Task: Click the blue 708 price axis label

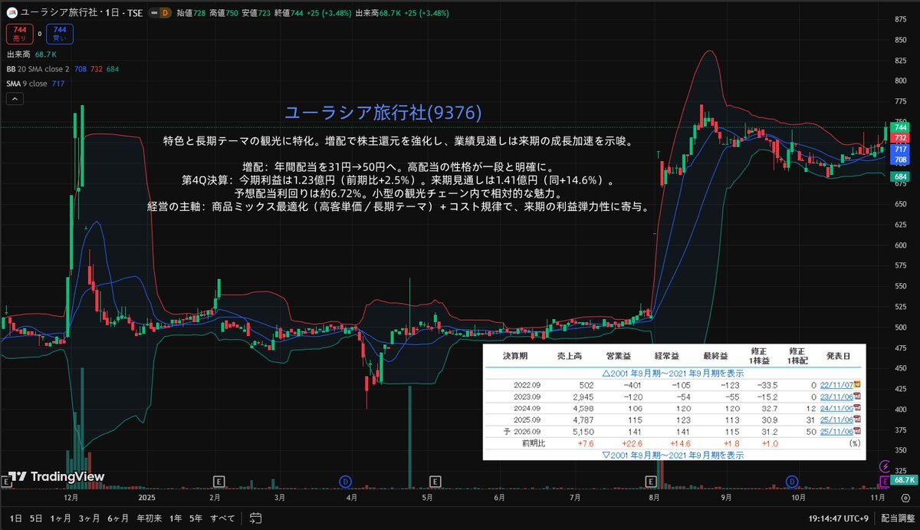Action: coord(901,160)
